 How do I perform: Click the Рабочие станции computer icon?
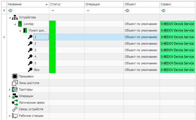tap(15, 116)
